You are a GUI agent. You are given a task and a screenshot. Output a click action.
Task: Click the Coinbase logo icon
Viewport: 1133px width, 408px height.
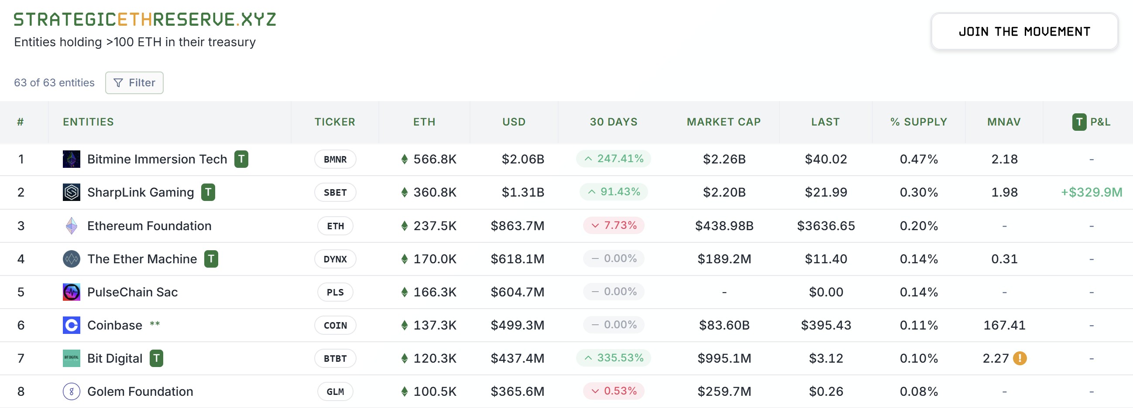(71, 326)
